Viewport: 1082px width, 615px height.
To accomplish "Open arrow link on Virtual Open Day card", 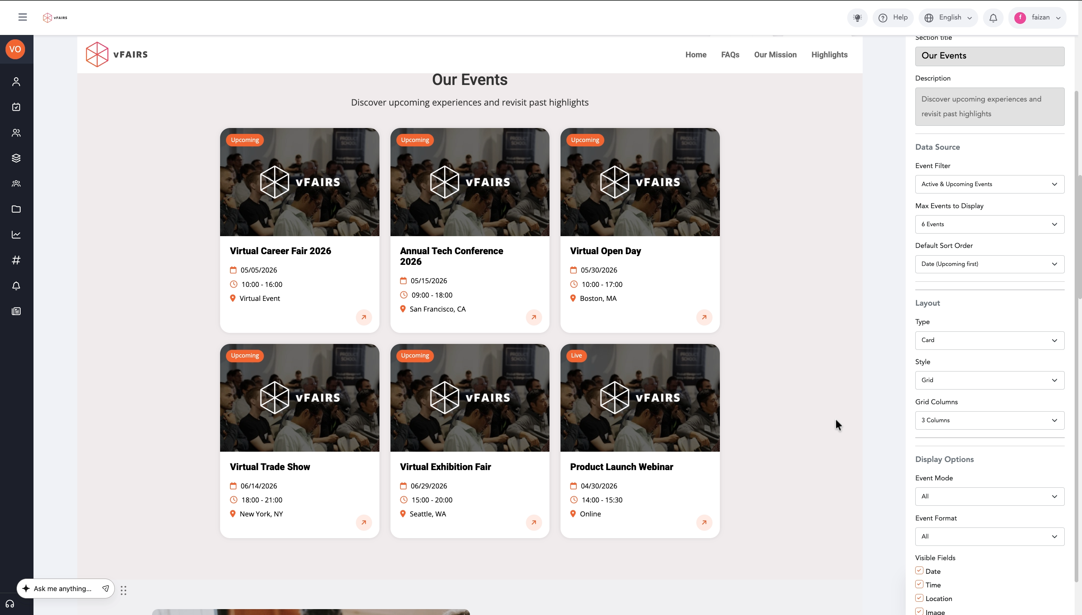I will coord(704,317).
